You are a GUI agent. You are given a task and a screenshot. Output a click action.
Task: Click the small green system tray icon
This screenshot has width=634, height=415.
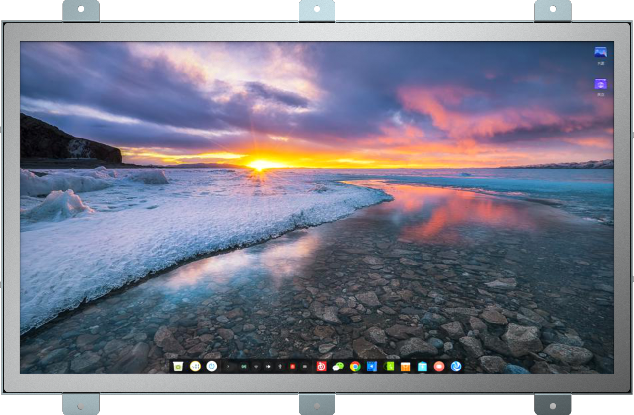[243, 367]
